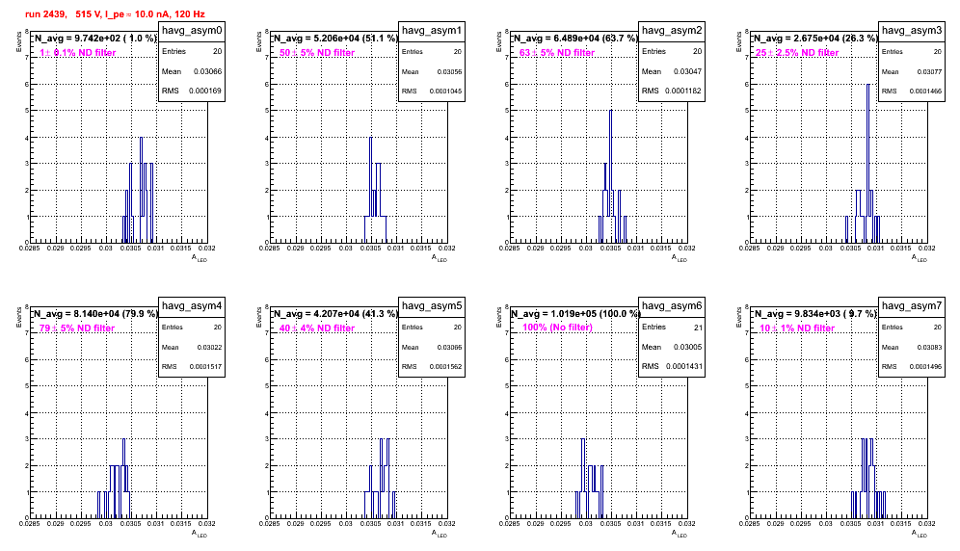Viewport: 960px width, 551px height.
Task: Click the N_avg = 4.207e+04 label
Action: coord(334,314)
